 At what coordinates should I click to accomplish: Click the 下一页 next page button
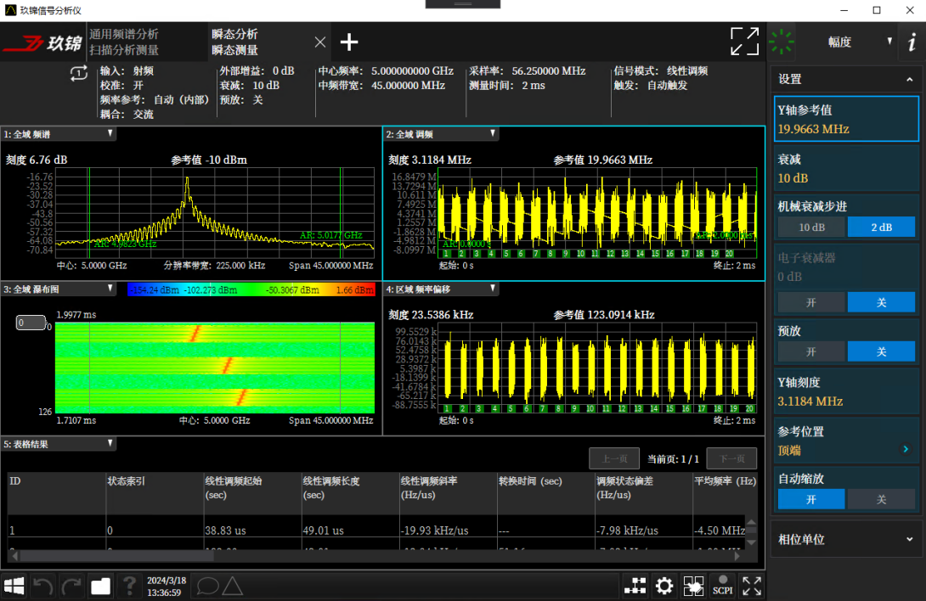point(731,458)
